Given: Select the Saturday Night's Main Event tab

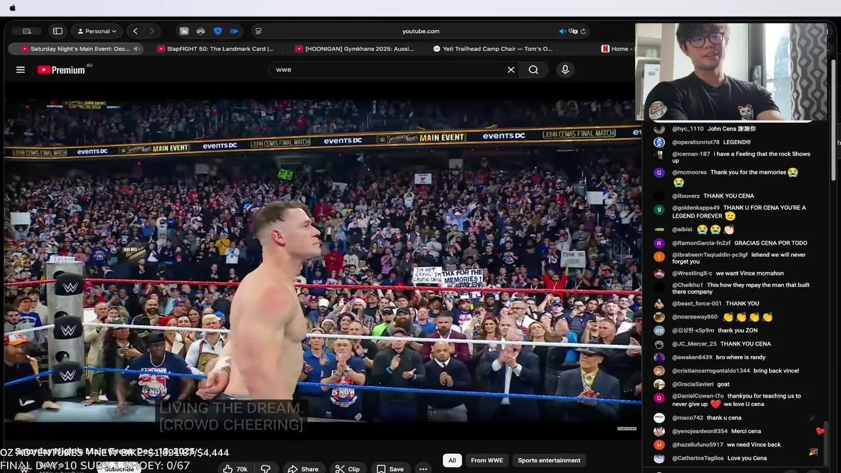Looking at the screenshot, I should (76, 49).
